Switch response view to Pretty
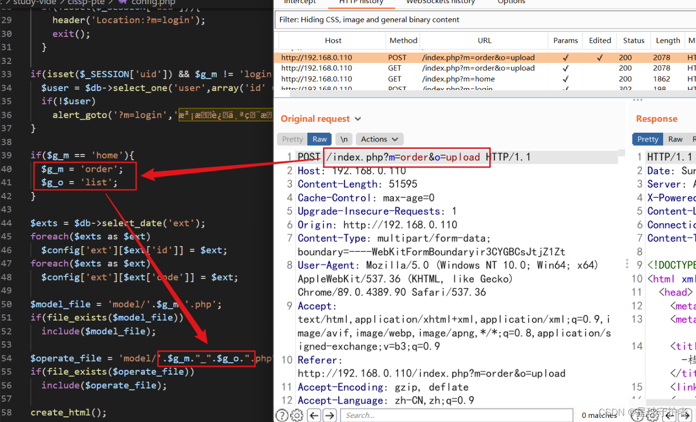 click(648, 139)
